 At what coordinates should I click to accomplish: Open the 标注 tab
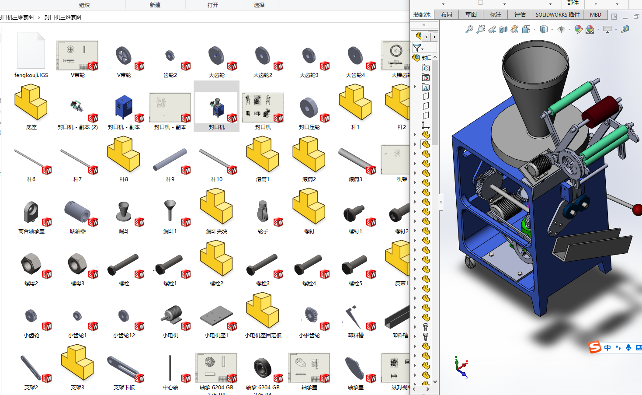click(x=496, y=14)
